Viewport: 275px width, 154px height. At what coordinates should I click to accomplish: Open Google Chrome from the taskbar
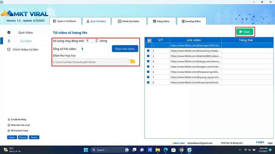click(x=182, y=150)
